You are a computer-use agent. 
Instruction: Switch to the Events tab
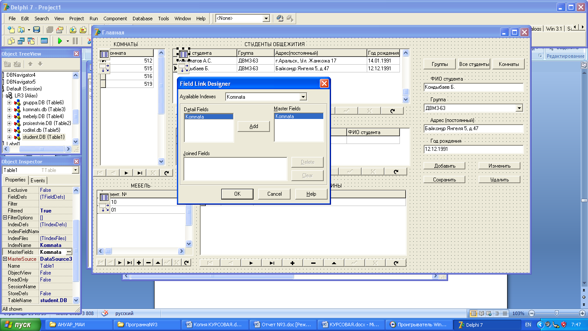[x=38, y=181]
